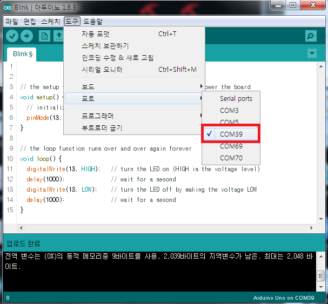Open the 스케치 menu
The width and height of the screenshot is (328, 304).
(51, 21)
